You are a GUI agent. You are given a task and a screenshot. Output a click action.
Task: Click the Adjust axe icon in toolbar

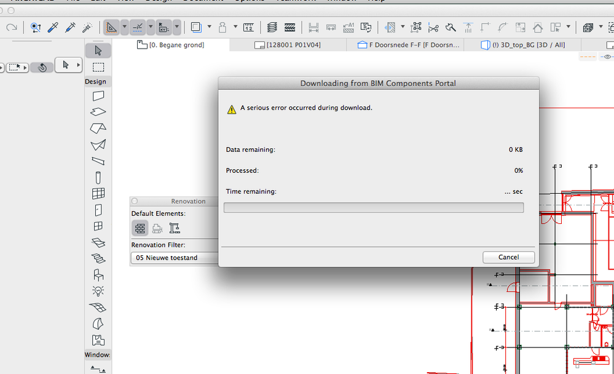pyautogui.click(x=451, y=28)
